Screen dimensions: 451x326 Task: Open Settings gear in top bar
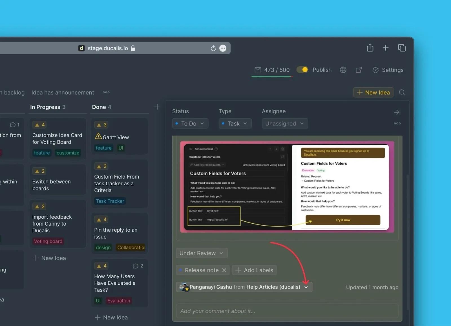coord(388,70)
